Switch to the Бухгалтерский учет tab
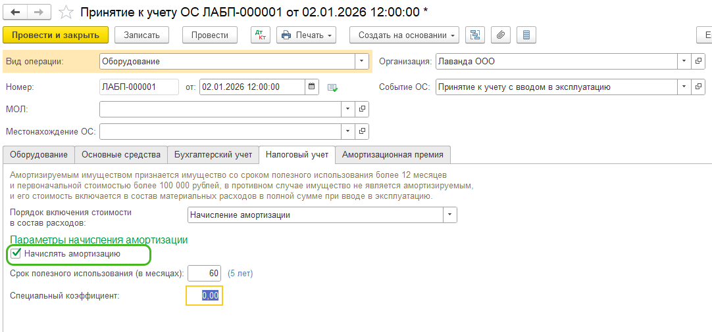 coord(213,155)
